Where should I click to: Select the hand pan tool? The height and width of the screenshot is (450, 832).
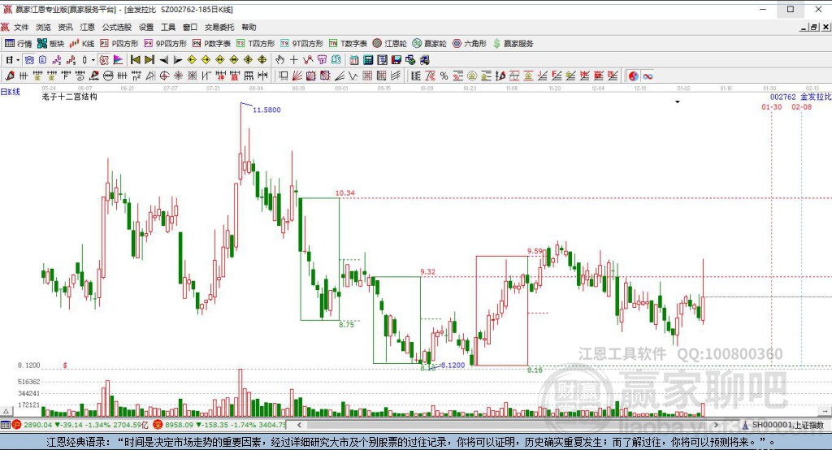(x=279, y=60)
